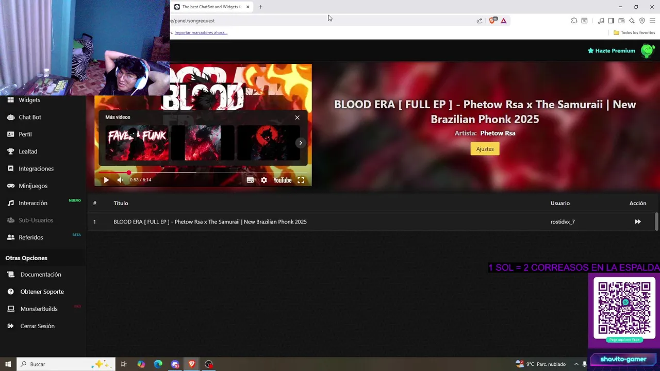Click user rostidvx_7 in the queue
The width and height of the screenshot is (660, 371).
(x=563, y=222)
